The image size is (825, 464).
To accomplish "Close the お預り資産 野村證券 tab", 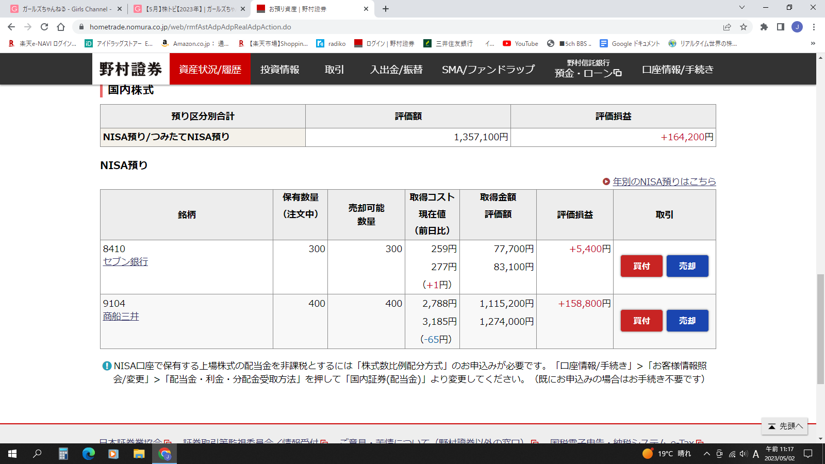I will 366,9.
